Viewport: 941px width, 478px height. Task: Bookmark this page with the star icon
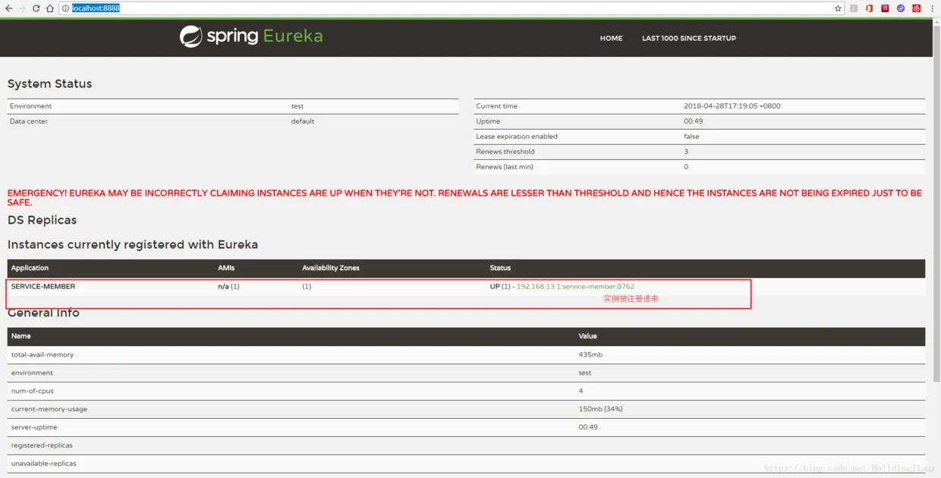tap(838, 8)
